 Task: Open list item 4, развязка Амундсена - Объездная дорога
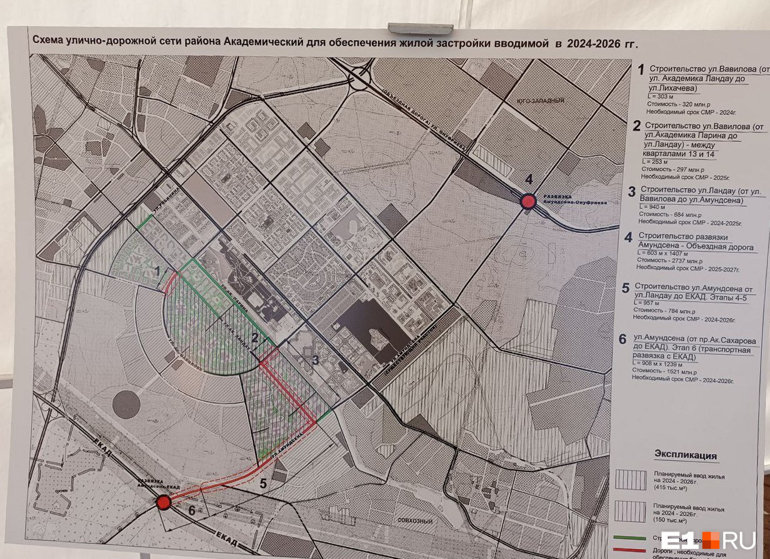click(694, 242)
